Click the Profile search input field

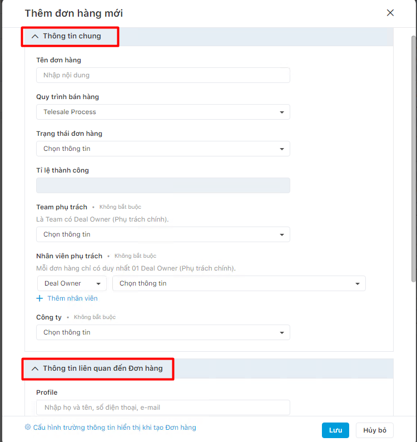[163, 407]
